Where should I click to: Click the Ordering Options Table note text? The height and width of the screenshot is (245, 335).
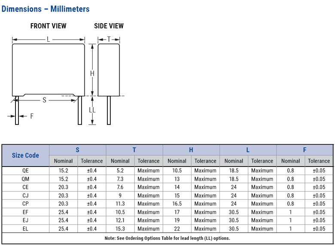coord(167,238)
